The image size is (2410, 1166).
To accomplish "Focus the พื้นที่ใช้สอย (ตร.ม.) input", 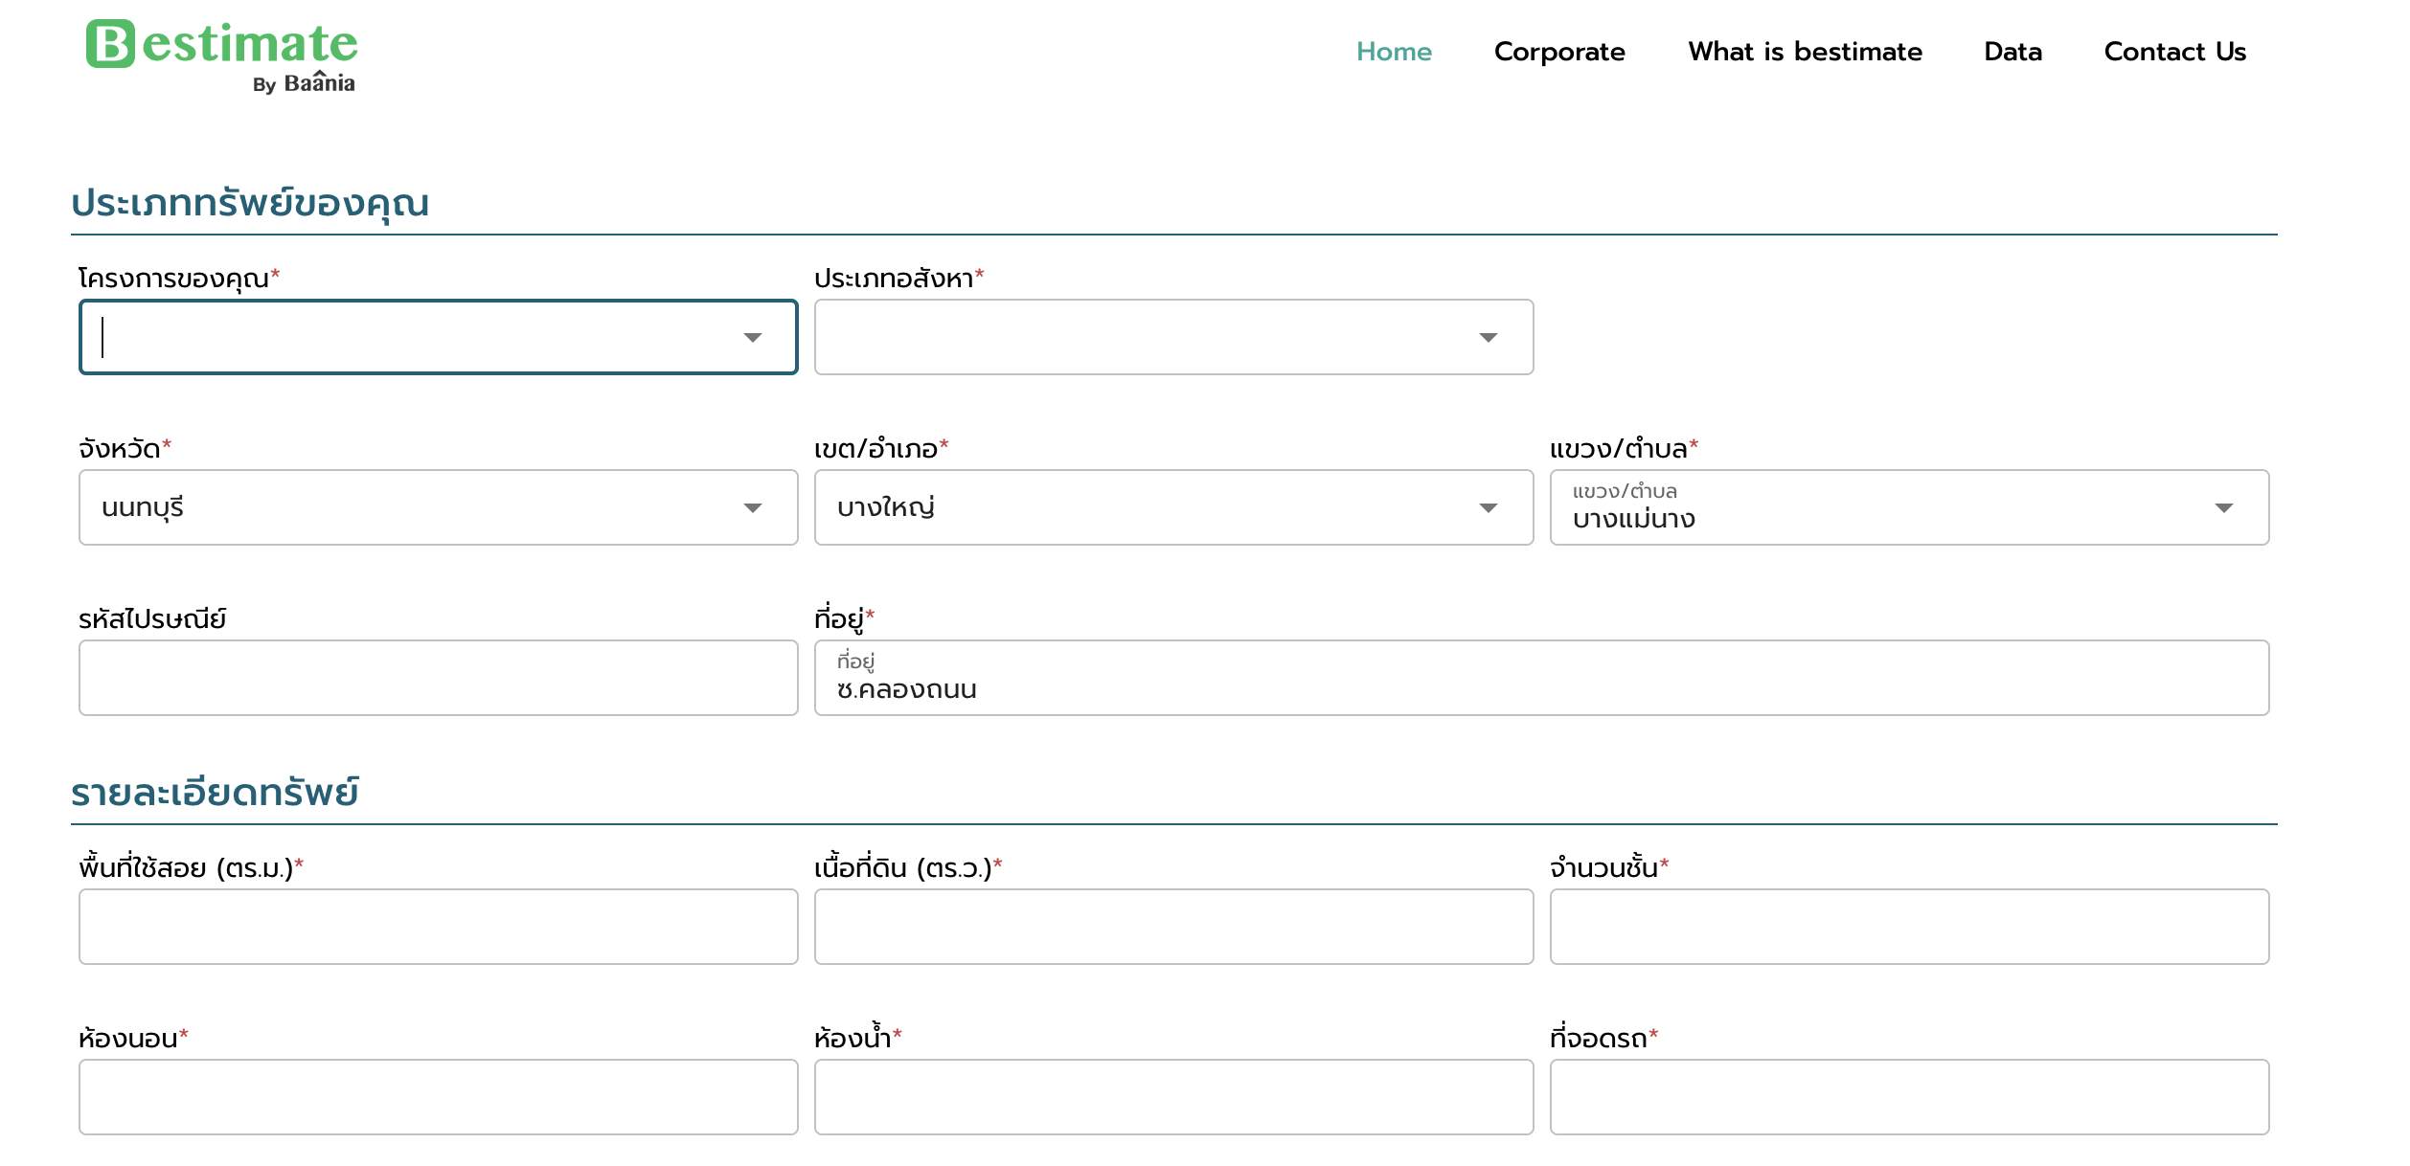I will [438, 927].
